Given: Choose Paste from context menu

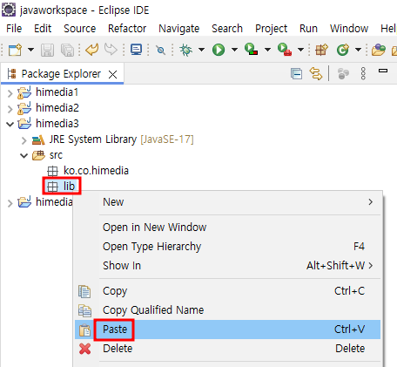Looking at the screenshot, I should click(x=227, y=330).
